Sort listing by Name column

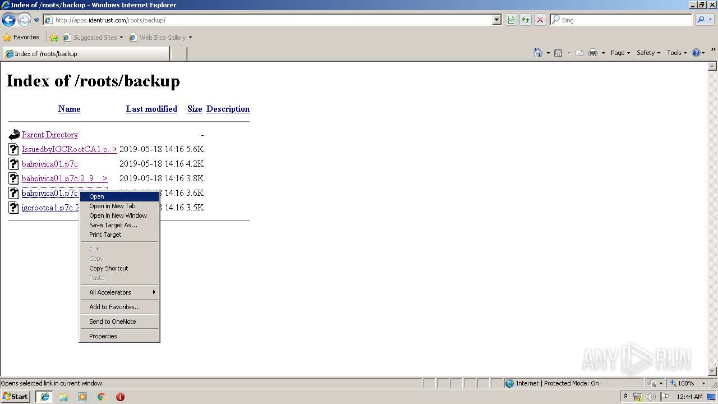[70, 109]
